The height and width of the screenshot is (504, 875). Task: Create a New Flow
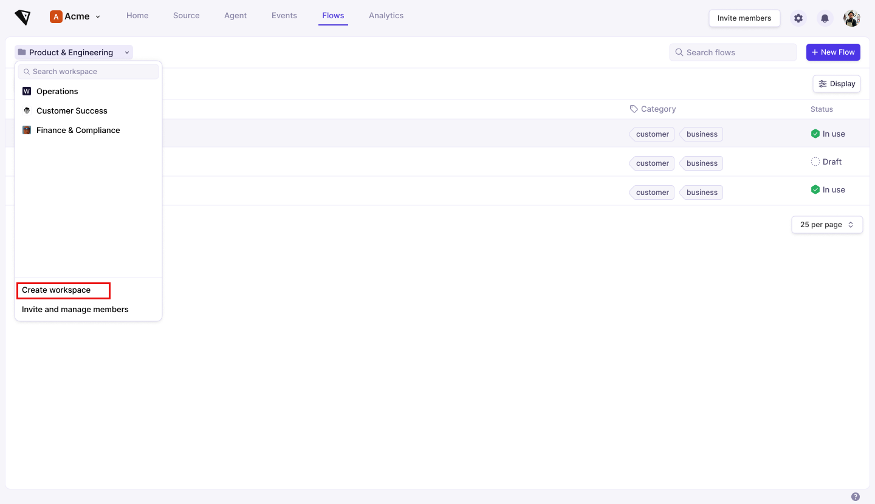point(833,52)
